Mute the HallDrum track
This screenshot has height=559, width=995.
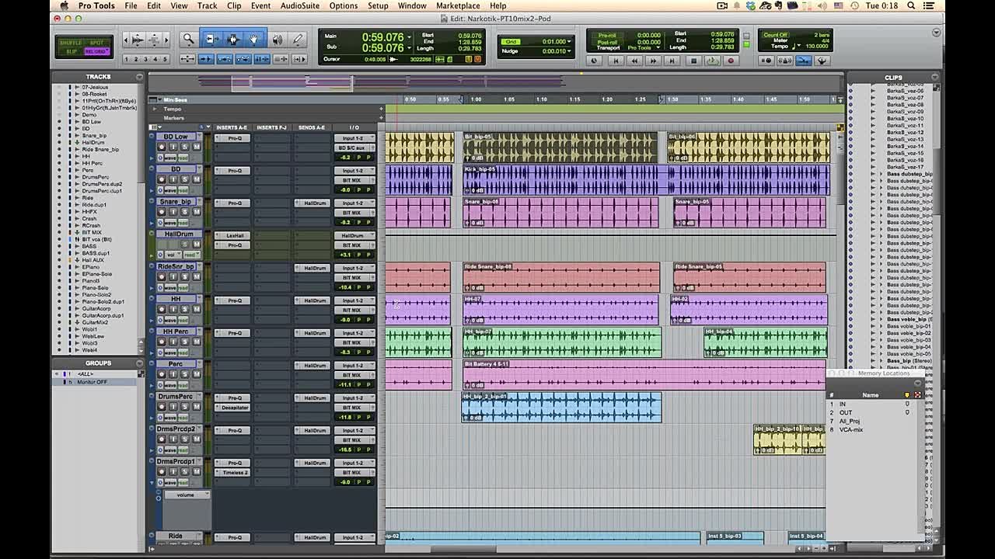click(197, 245)
